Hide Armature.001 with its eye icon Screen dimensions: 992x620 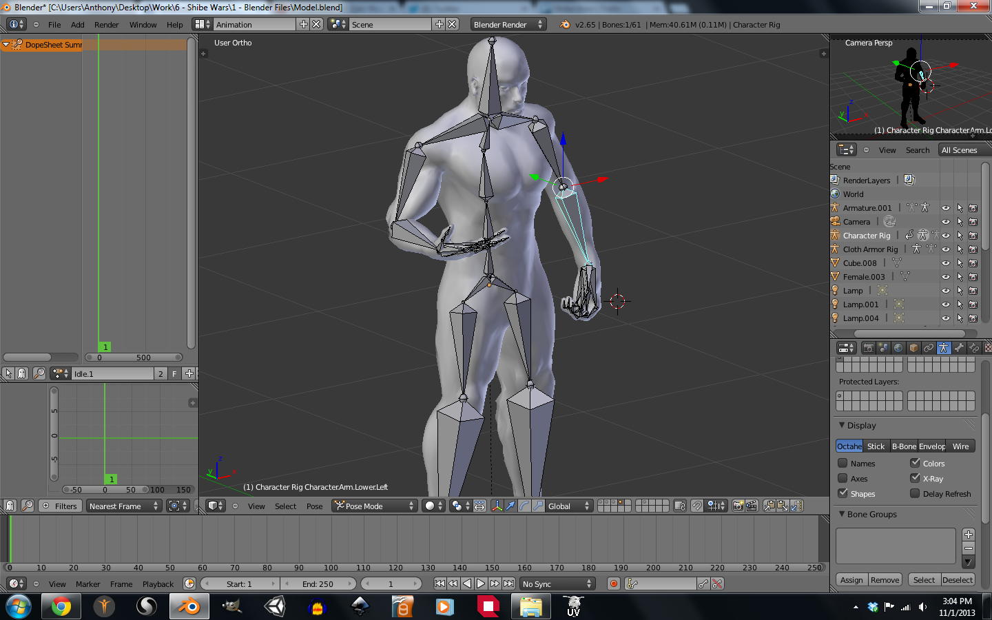click(x=946, y=208)
